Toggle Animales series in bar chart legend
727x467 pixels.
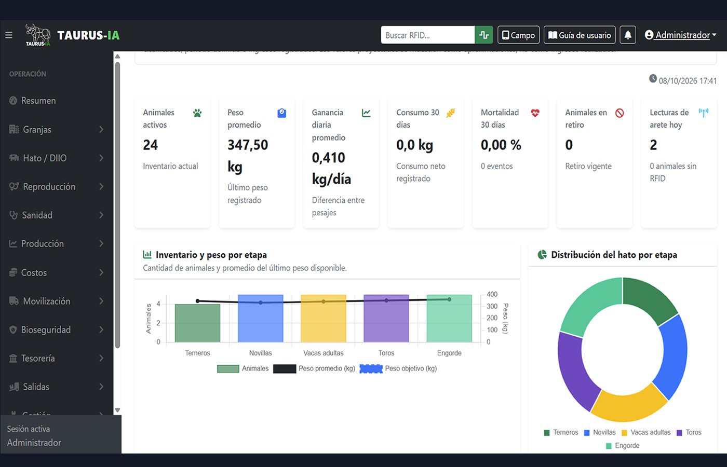pos(243,368)
